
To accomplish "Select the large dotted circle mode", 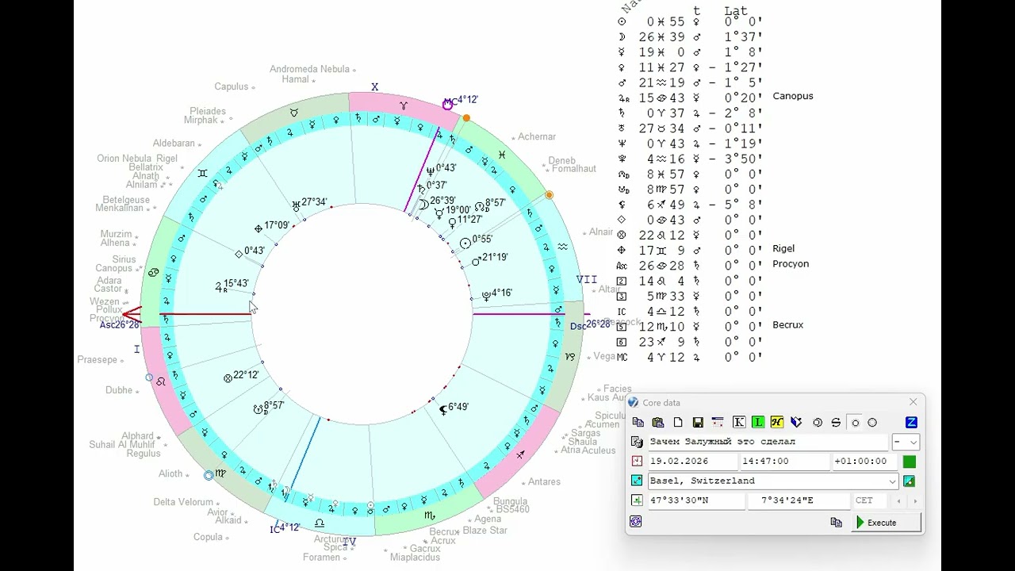I will [872, 423].
